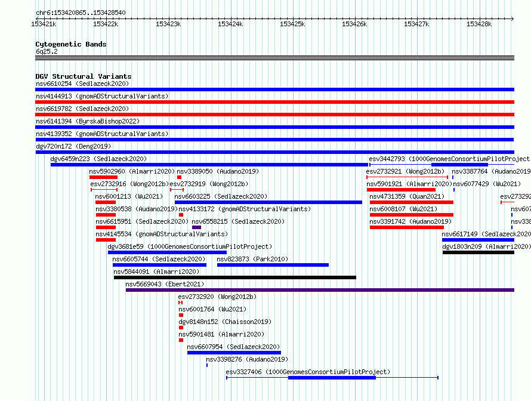Screen dimensions: 531x401
Task: Click the 153427k ruler position label
Action: click(416, 24)
